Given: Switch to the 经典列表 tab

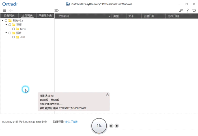Looking at the screenshot, I should (x=9, y=16).
